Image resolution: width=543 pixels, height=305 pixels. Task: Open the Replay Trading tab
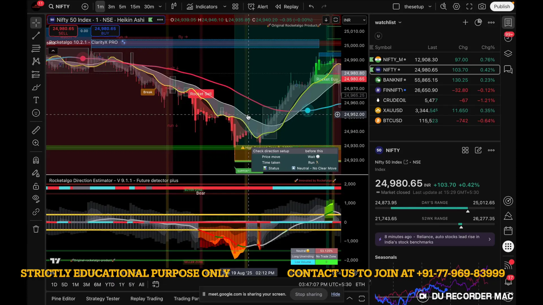pyautogui.click(x=146, y=299)
